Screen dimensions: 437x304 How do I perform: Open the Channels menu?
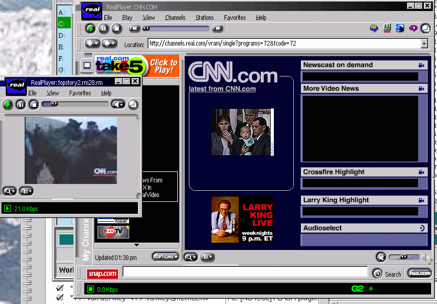tap(175, 18)
